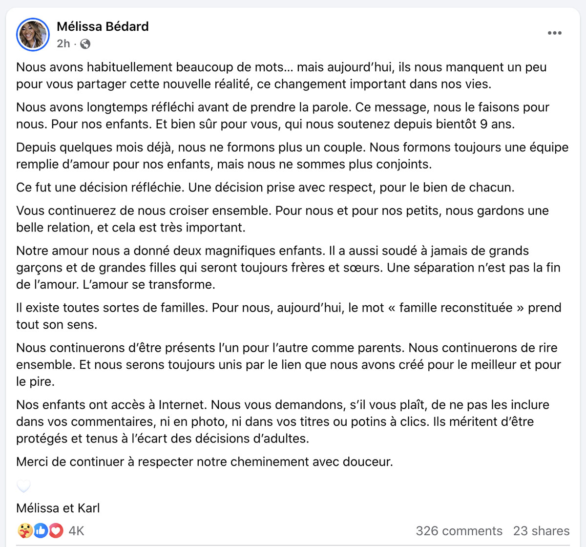Click the red Love heart reaction icon

pos(56,530)
